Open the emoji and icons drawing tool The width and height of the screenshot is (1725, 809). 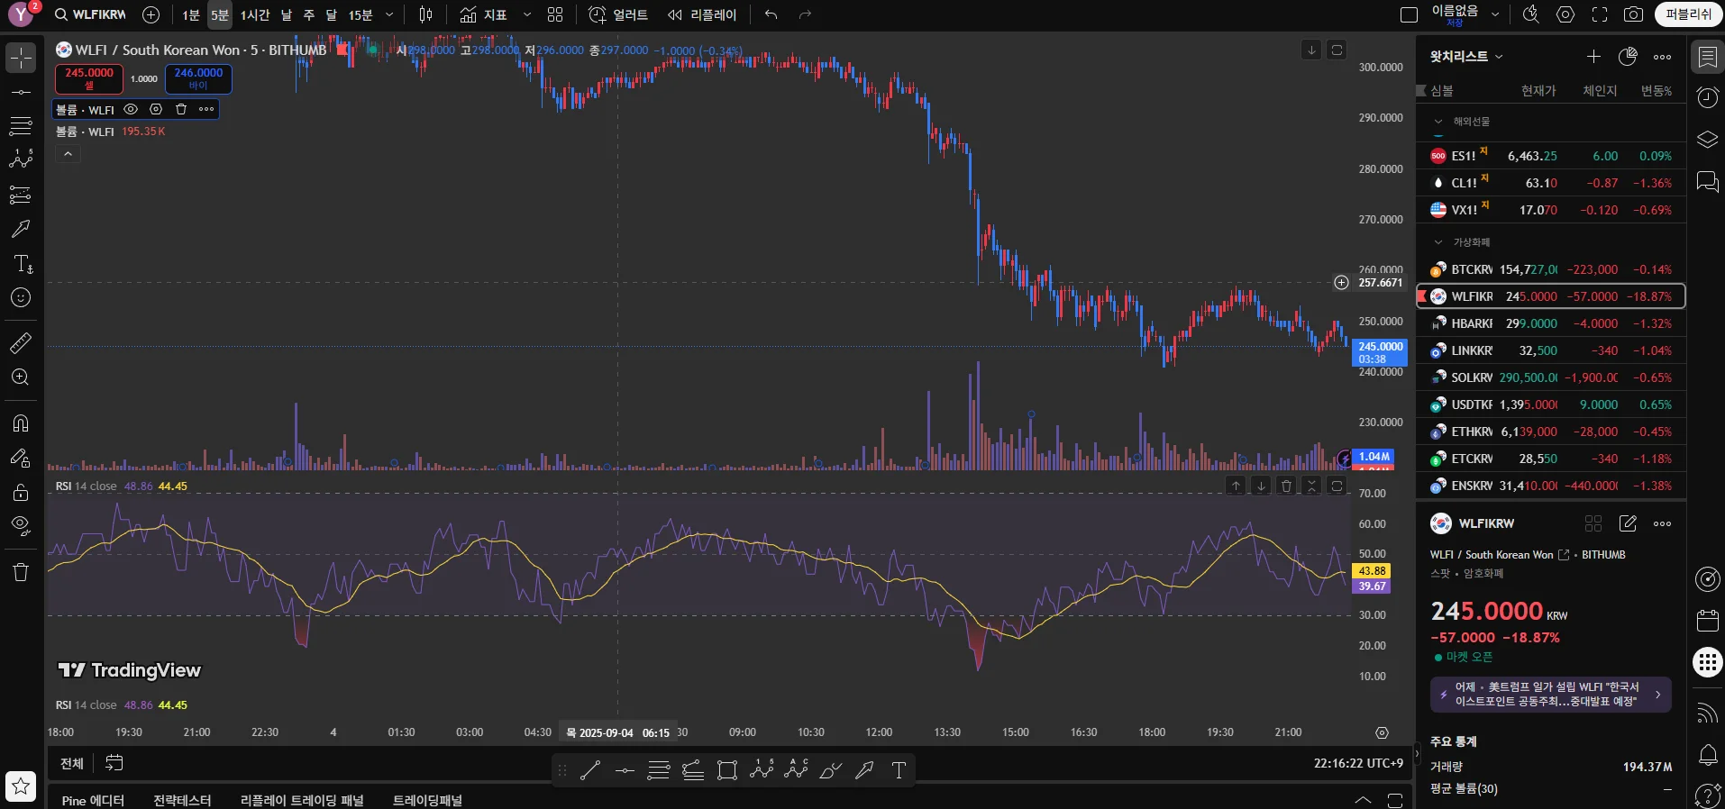(x=21, y=297)
